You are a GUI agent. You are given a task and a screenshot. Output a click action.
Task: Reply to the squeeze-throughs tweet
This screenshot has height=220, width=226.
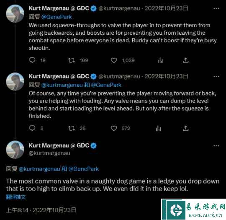[32, 60]
